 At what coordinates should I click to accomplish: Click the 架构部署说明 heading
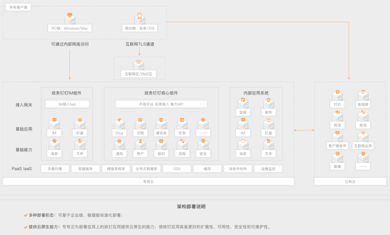(191, 207)
